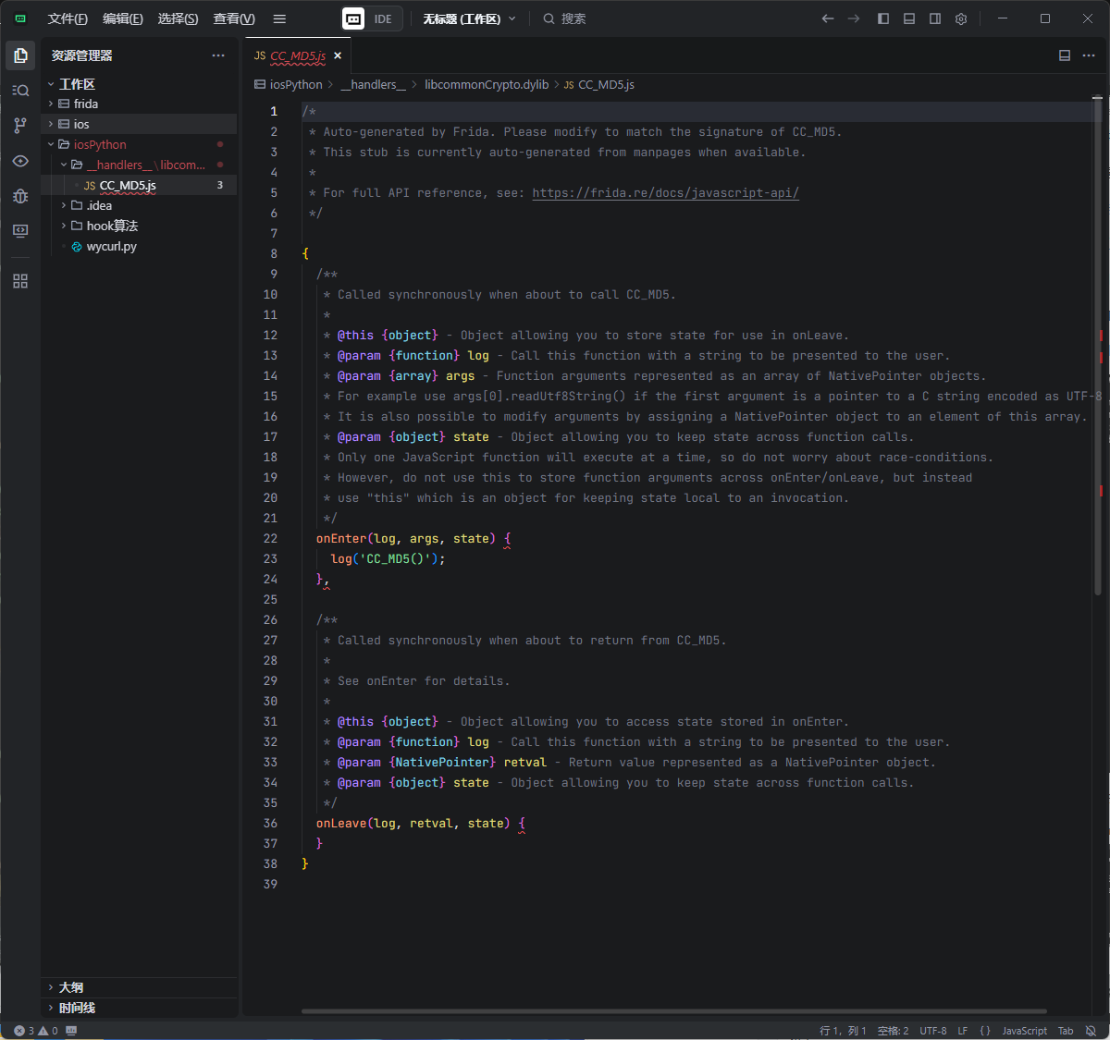The height and width of the screenshot is (1040, 1110).
Task: Open the eye-shaped preview view icon
Action: coord(20,161)
